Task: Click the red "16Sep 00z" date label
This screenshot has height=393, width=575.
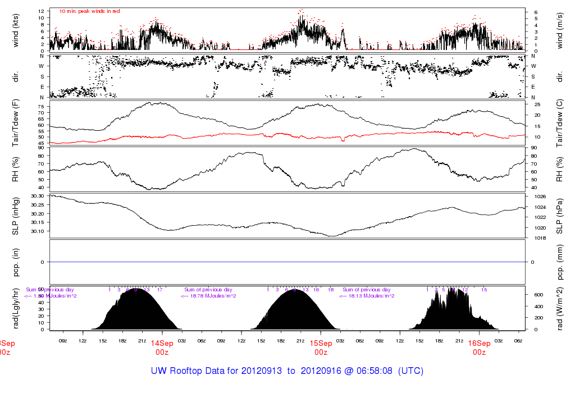Action: tap(480, 348)
